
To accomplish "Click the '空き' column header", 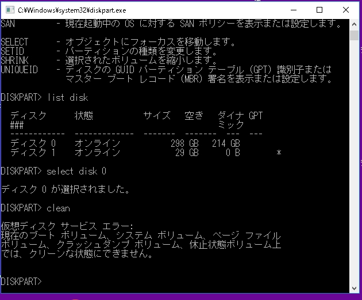I will pyautogui.click(x=194, y=115).
